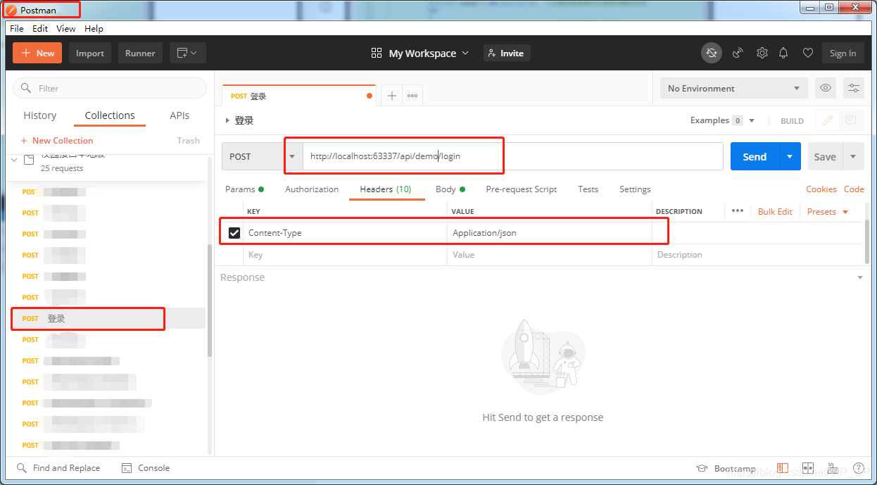
Task: Collapse the collection with 25 requests
Action: click(15, 160)
